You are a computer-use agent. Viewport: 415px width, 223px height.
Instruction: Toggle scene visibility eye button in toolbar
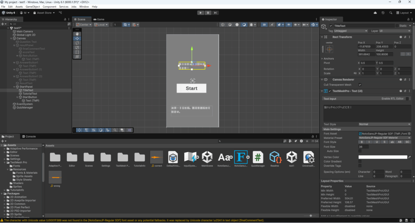coord(289,25)
